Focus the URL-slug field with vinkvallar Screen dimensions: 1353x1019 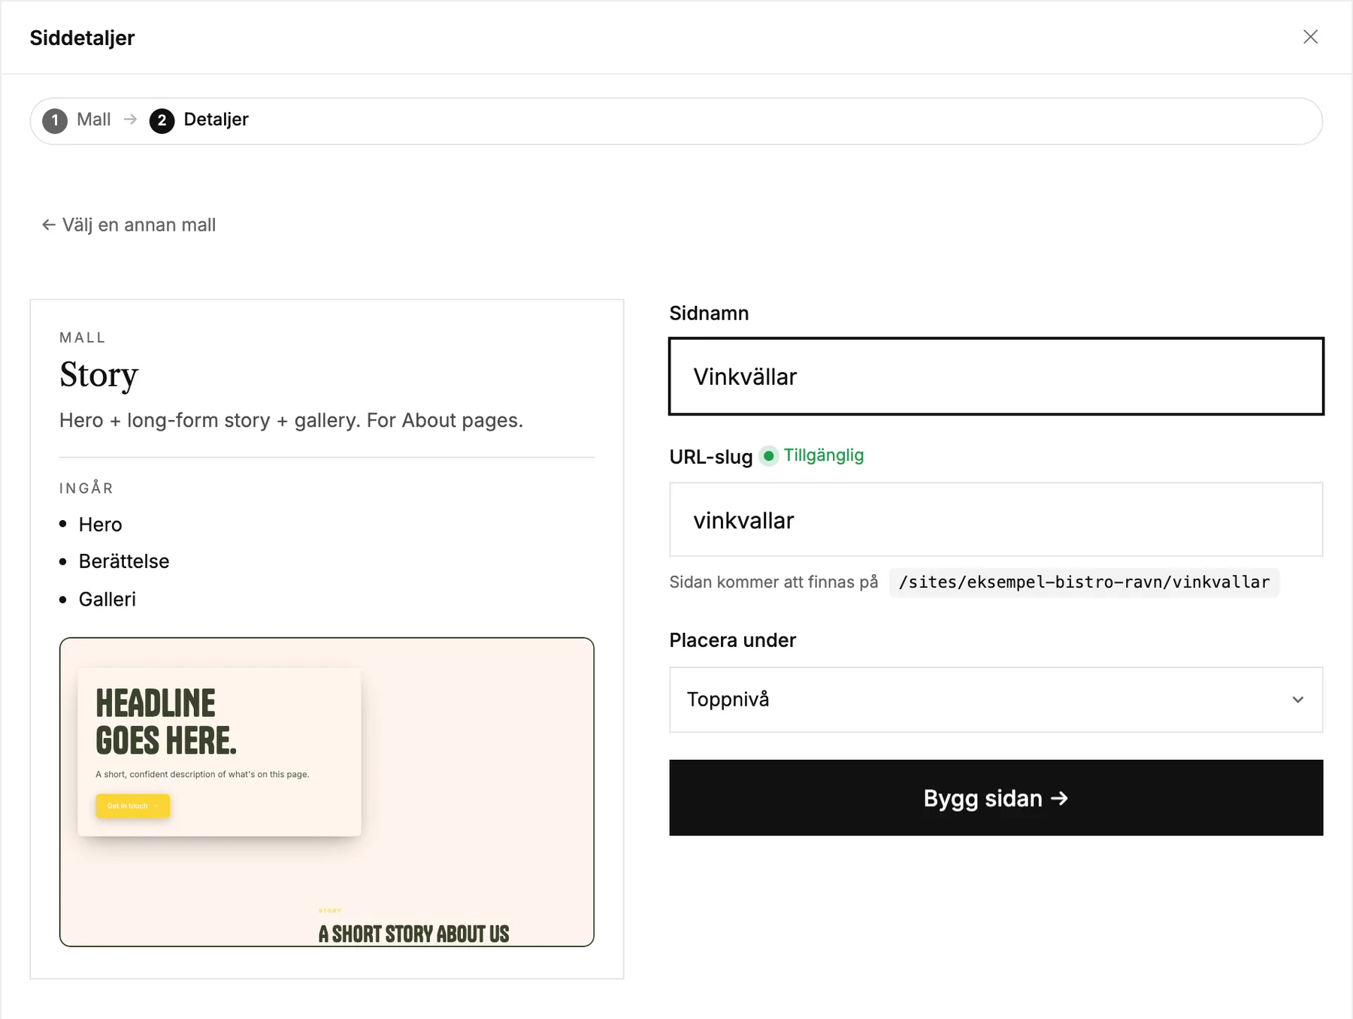pos(996,520)
